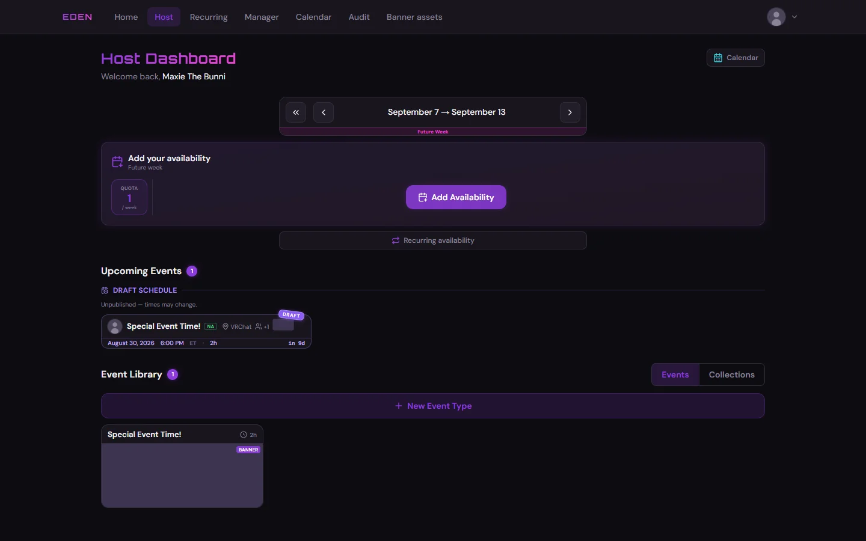
Task: Open the Calendar nav item
Action: (313, 17)
